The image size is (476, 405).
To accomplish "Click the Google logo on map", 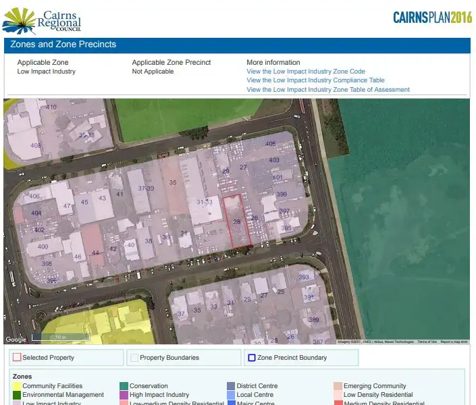I will (16, 340).
